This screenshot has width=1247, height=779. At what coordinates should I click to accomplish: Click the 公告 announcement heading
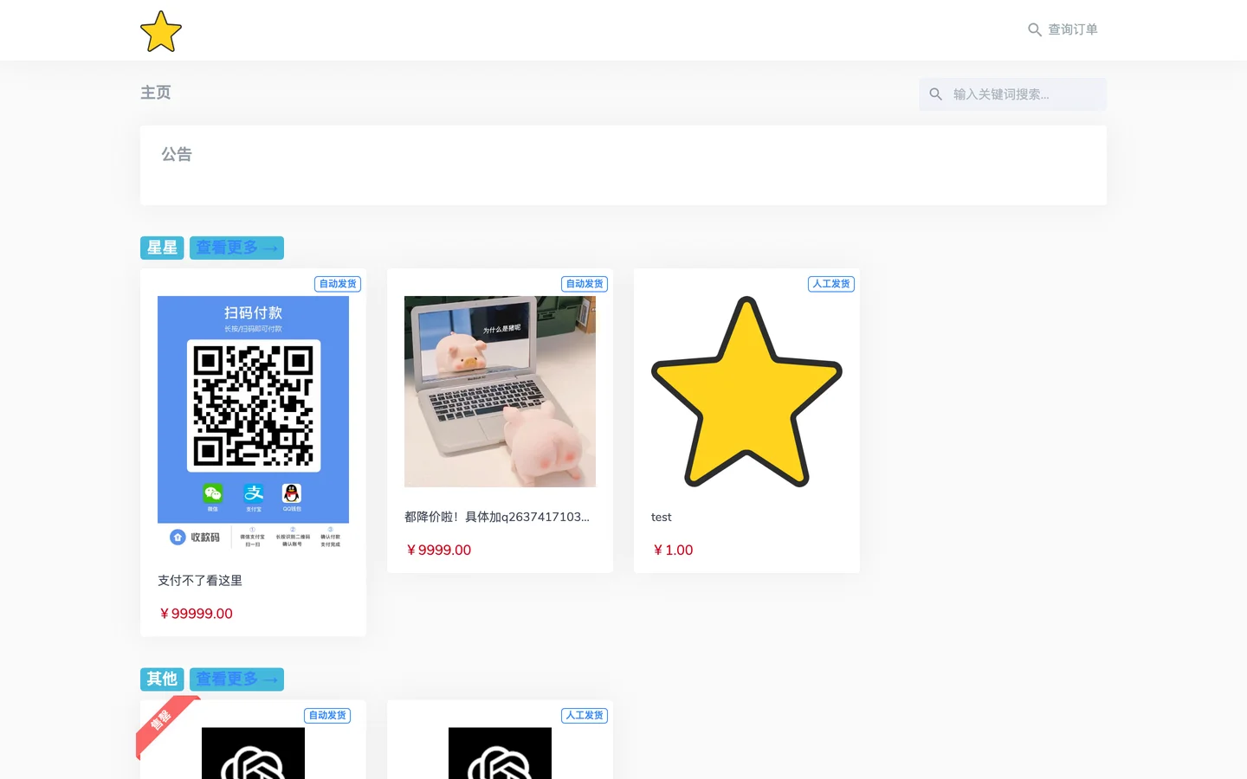click(177, 154)
